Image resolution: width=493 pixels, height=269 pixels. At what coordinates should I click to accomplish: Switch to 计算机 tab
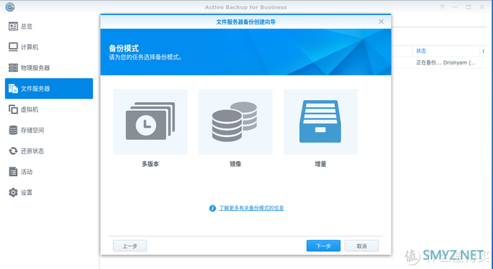pyautogui.click(x=49, y=47)
